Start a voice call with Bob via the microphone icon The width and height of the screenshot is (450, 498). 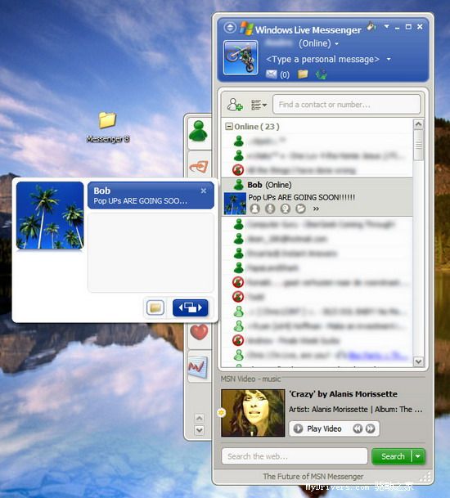[x=270, y=209]
